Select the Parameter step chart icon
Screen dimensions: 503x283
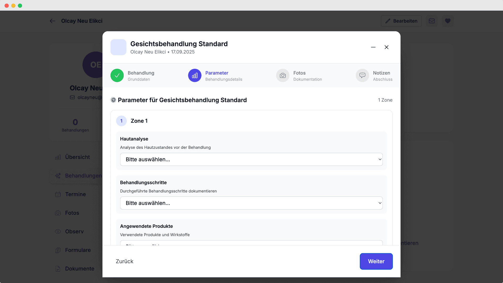[x=195, y=75]
